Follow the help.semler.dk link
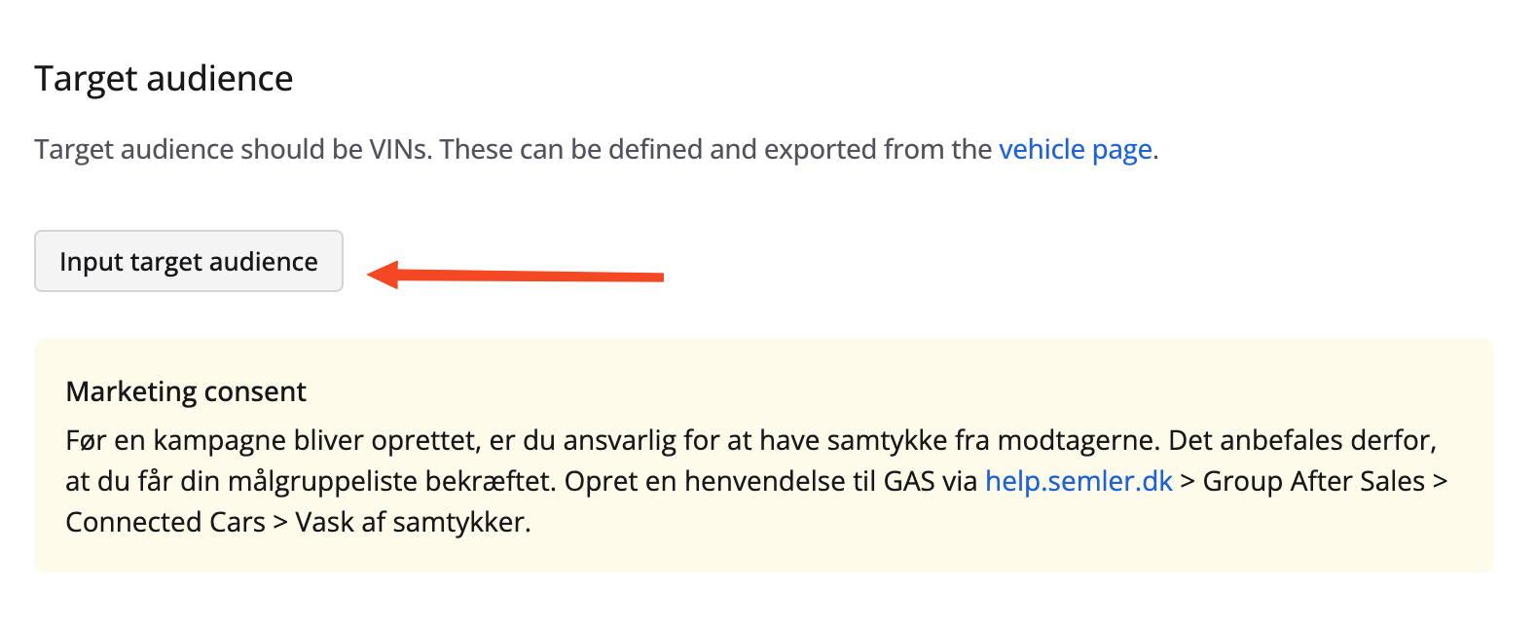Image resolution: width=1536 pixels, height=629 pixels. point(1079,481)
